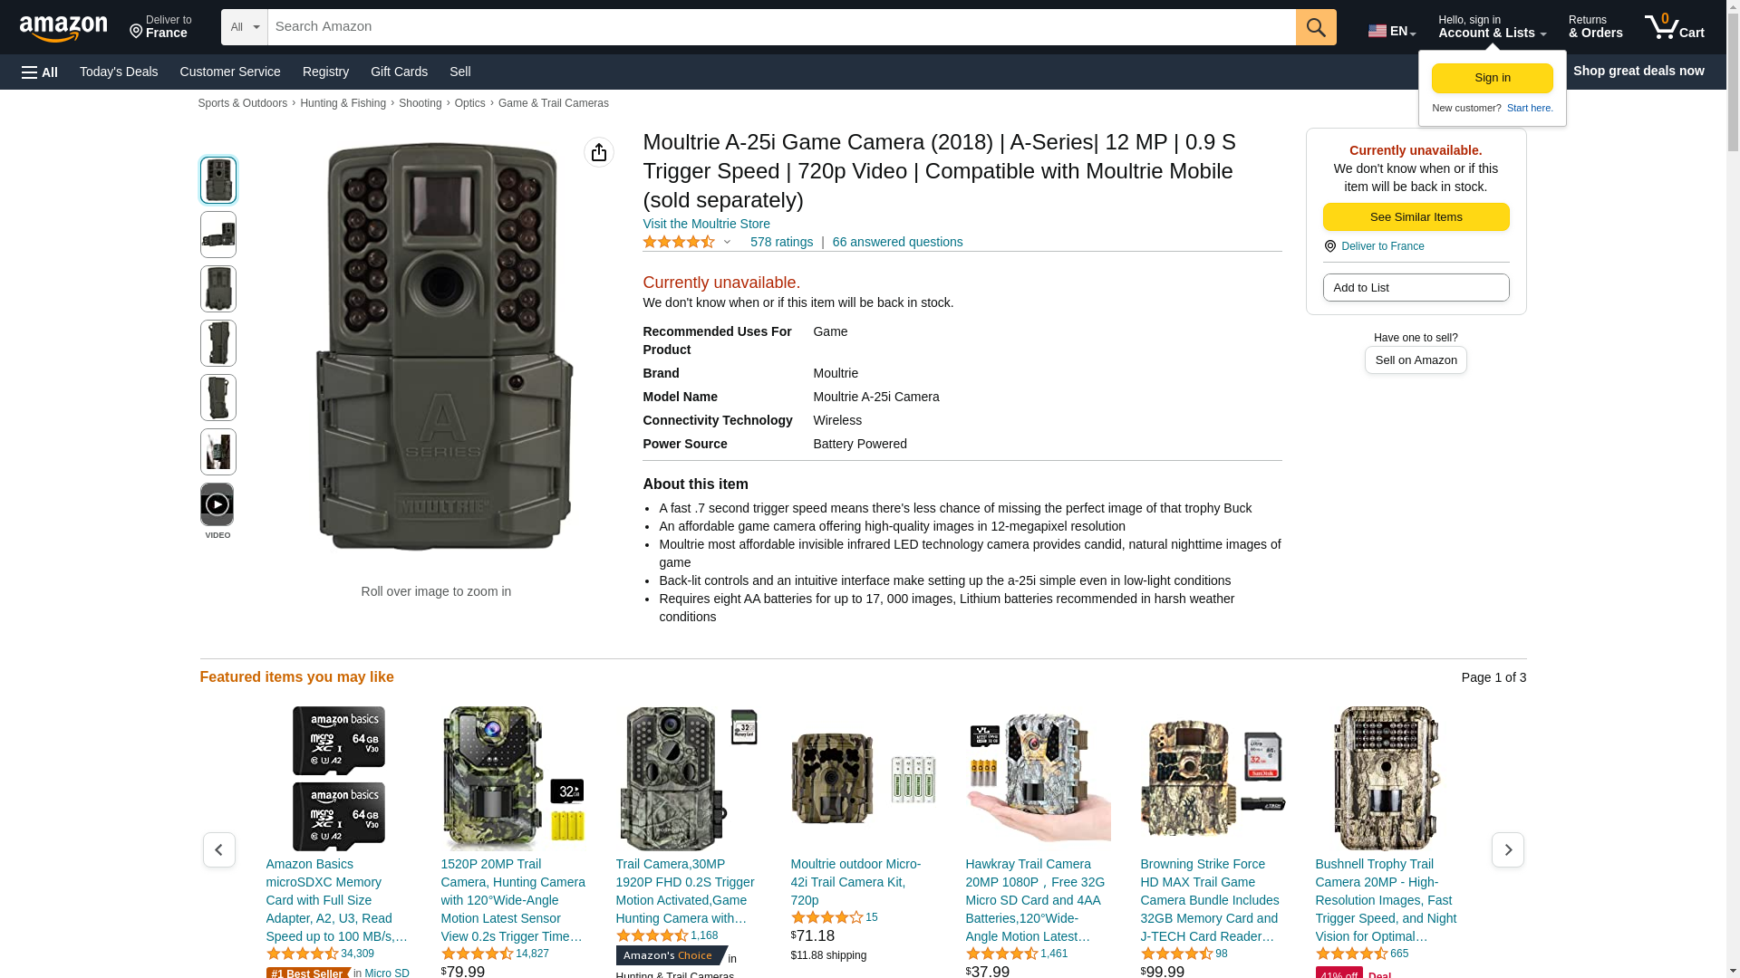The height and width of the screenshot is (978, 1740).
Task: Click the yellow Sign in button
Action: (1493, 78)
